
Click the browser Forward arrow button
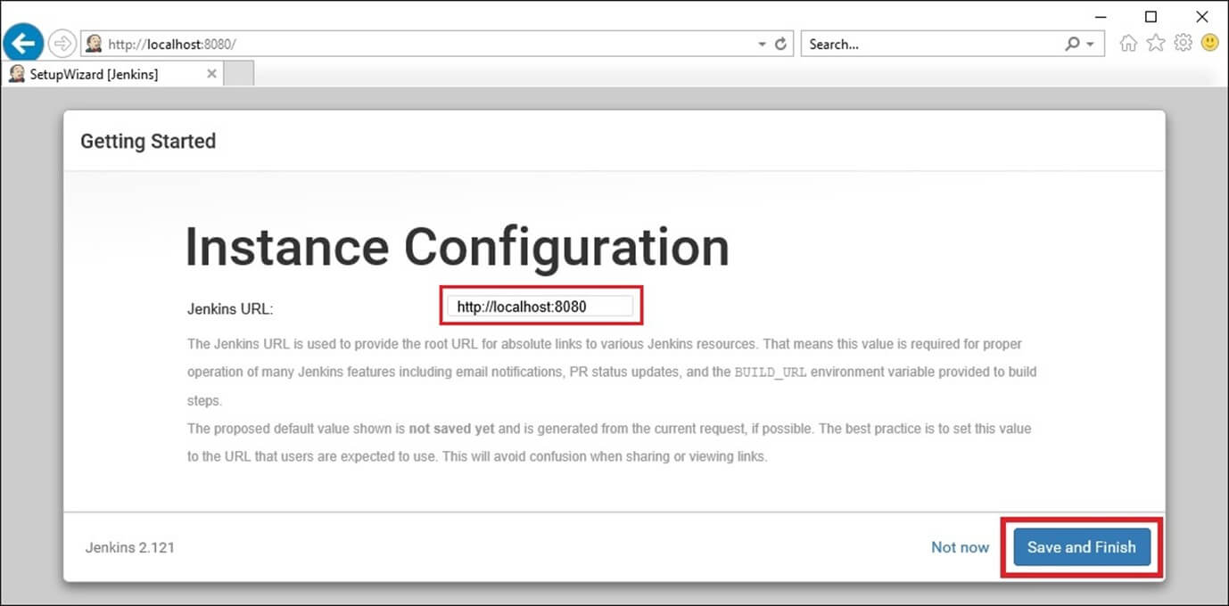(62, 43)
